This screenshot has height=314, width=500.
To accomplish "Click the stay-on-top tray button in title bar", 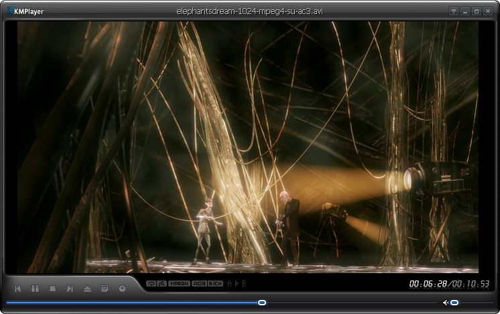I will point(454,11).
